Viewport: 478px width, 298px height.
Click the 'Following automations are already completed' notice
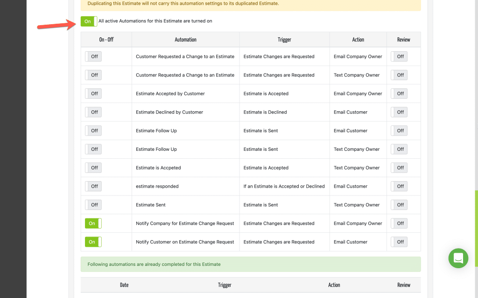251,264
